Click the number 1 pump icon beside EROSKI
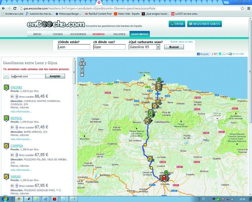Screen dimensions: 252x202 [6, 88]
